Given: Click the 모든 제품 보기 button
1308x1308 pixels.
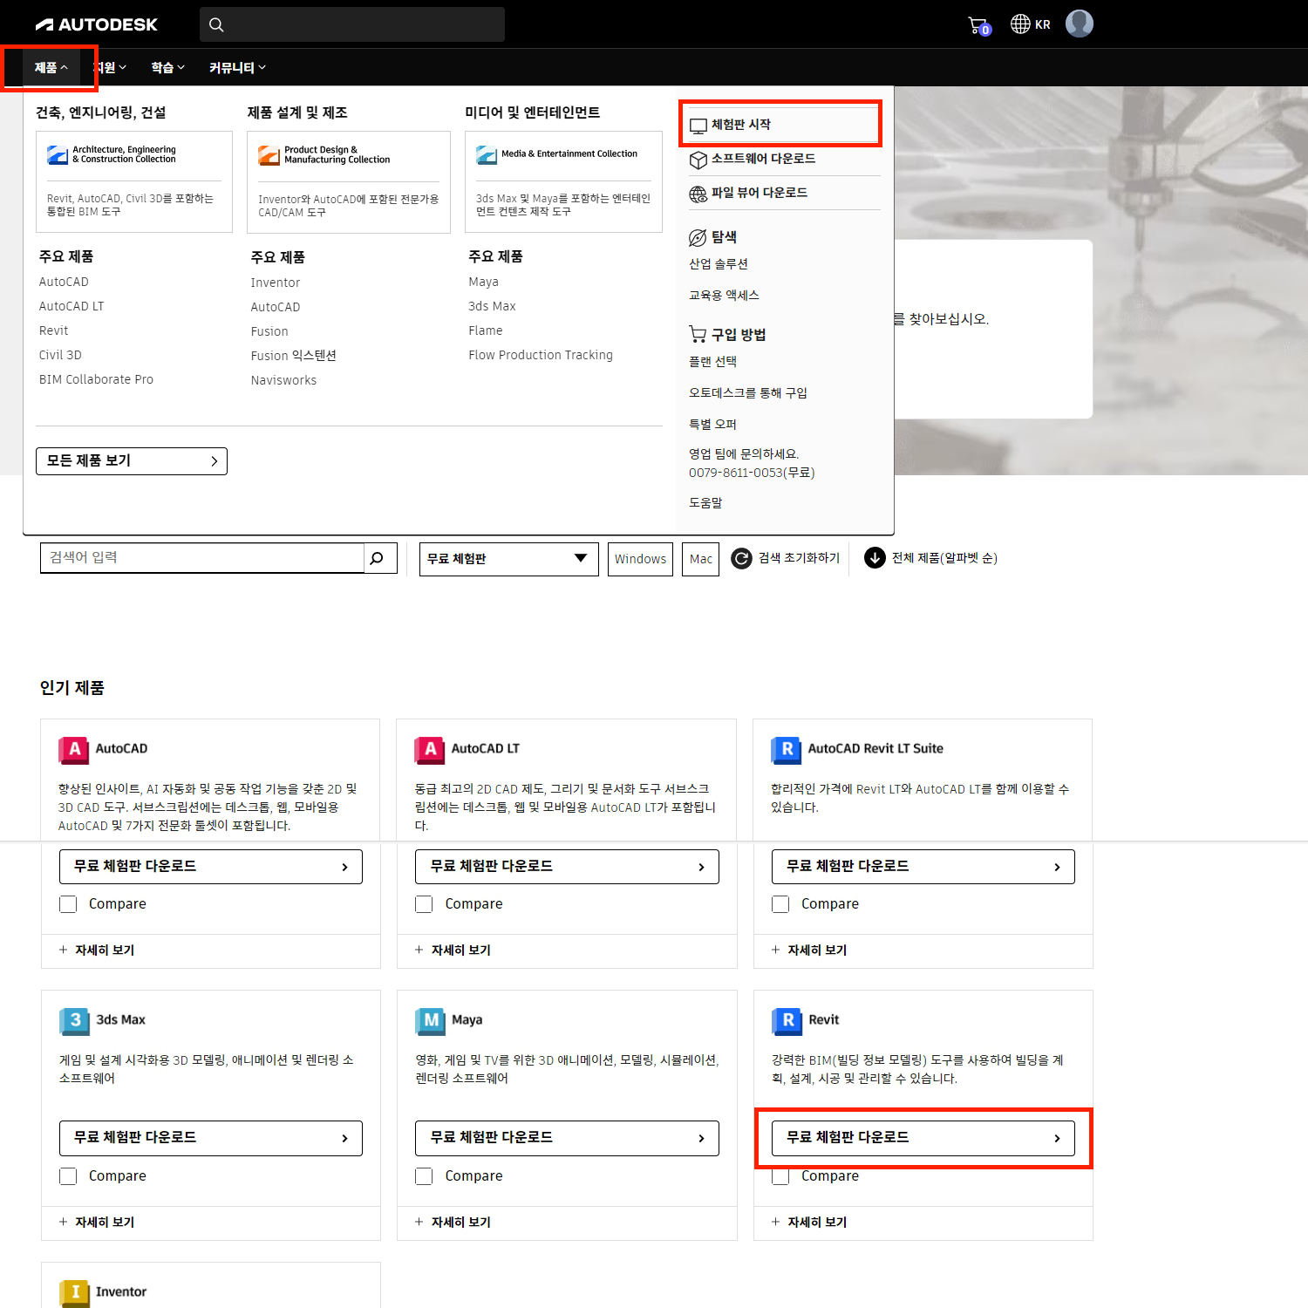Looking at the screenshot, I should [x=132, y=461].
